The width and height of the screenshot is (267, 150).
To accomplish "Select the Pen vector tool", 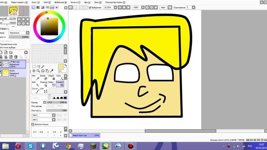I will [35, 77].
